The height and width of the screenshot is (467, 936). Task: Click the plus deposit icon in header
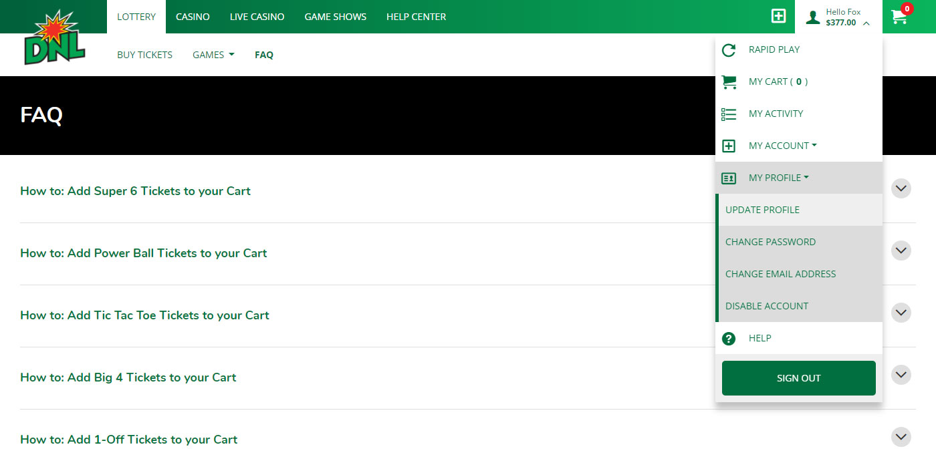click(x=778, y=17)
